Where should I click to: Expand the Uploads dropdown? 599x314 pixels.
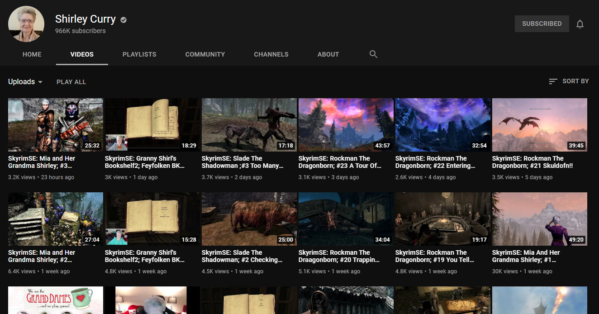25,82
